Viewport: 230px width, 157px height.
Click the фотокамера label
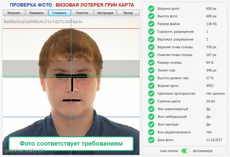(x=203, y=151)
